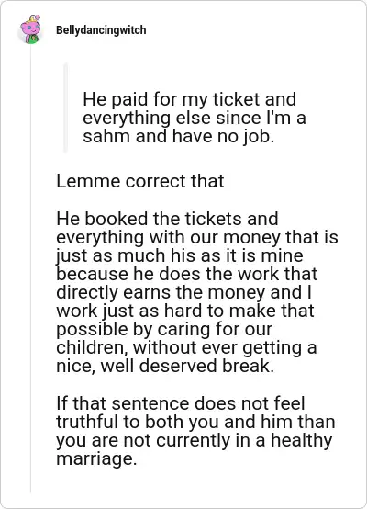Click the quoted line 'everything else since I'm a'

tap(195, 118)
